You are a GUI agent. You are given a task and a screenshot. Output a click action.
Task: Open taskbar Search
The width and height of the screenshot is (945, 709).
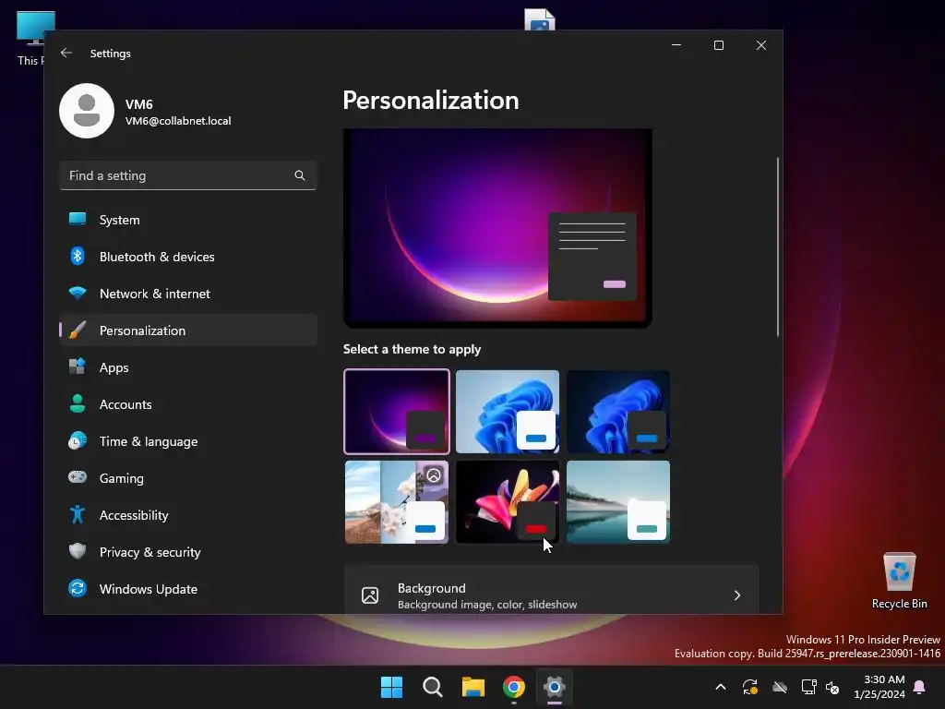tap(433, 687)
